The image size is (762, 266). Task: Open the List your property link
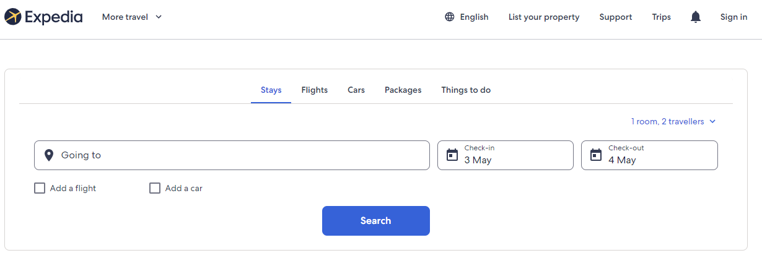click(x=544, y=17)
